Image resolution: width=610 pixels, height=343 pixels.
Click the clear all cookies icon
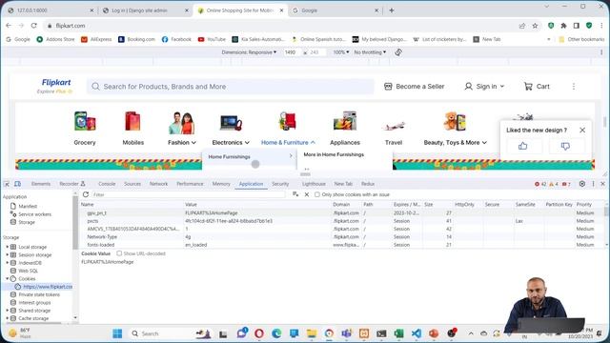point(295,194)
